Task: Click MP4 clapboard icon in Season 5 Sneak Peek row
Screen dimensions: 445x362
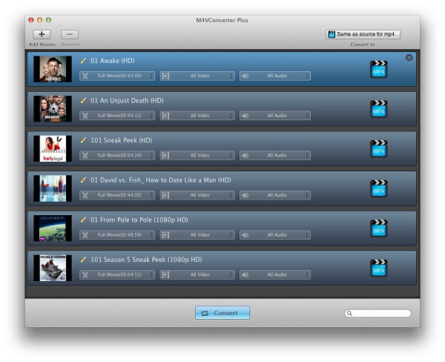Action: 379,268
